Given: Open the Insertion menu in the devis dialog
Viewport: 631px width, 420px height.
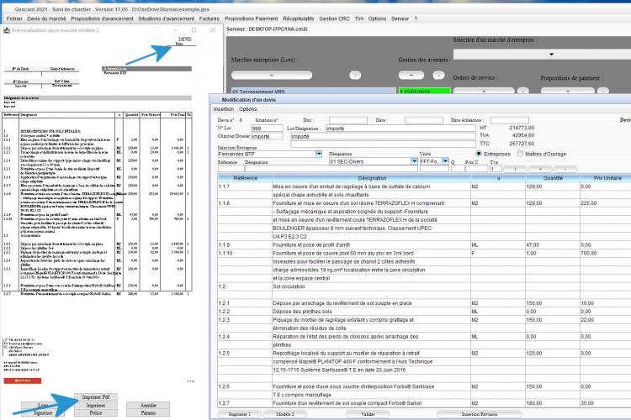Looking at the screenshot, I should click(223, 109).
